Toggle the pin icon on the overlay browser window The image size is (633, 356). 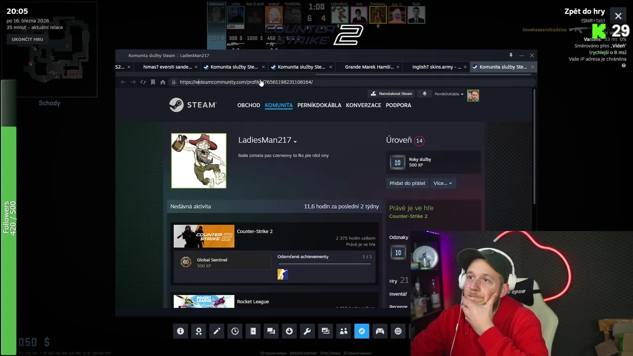click(511, 55)
